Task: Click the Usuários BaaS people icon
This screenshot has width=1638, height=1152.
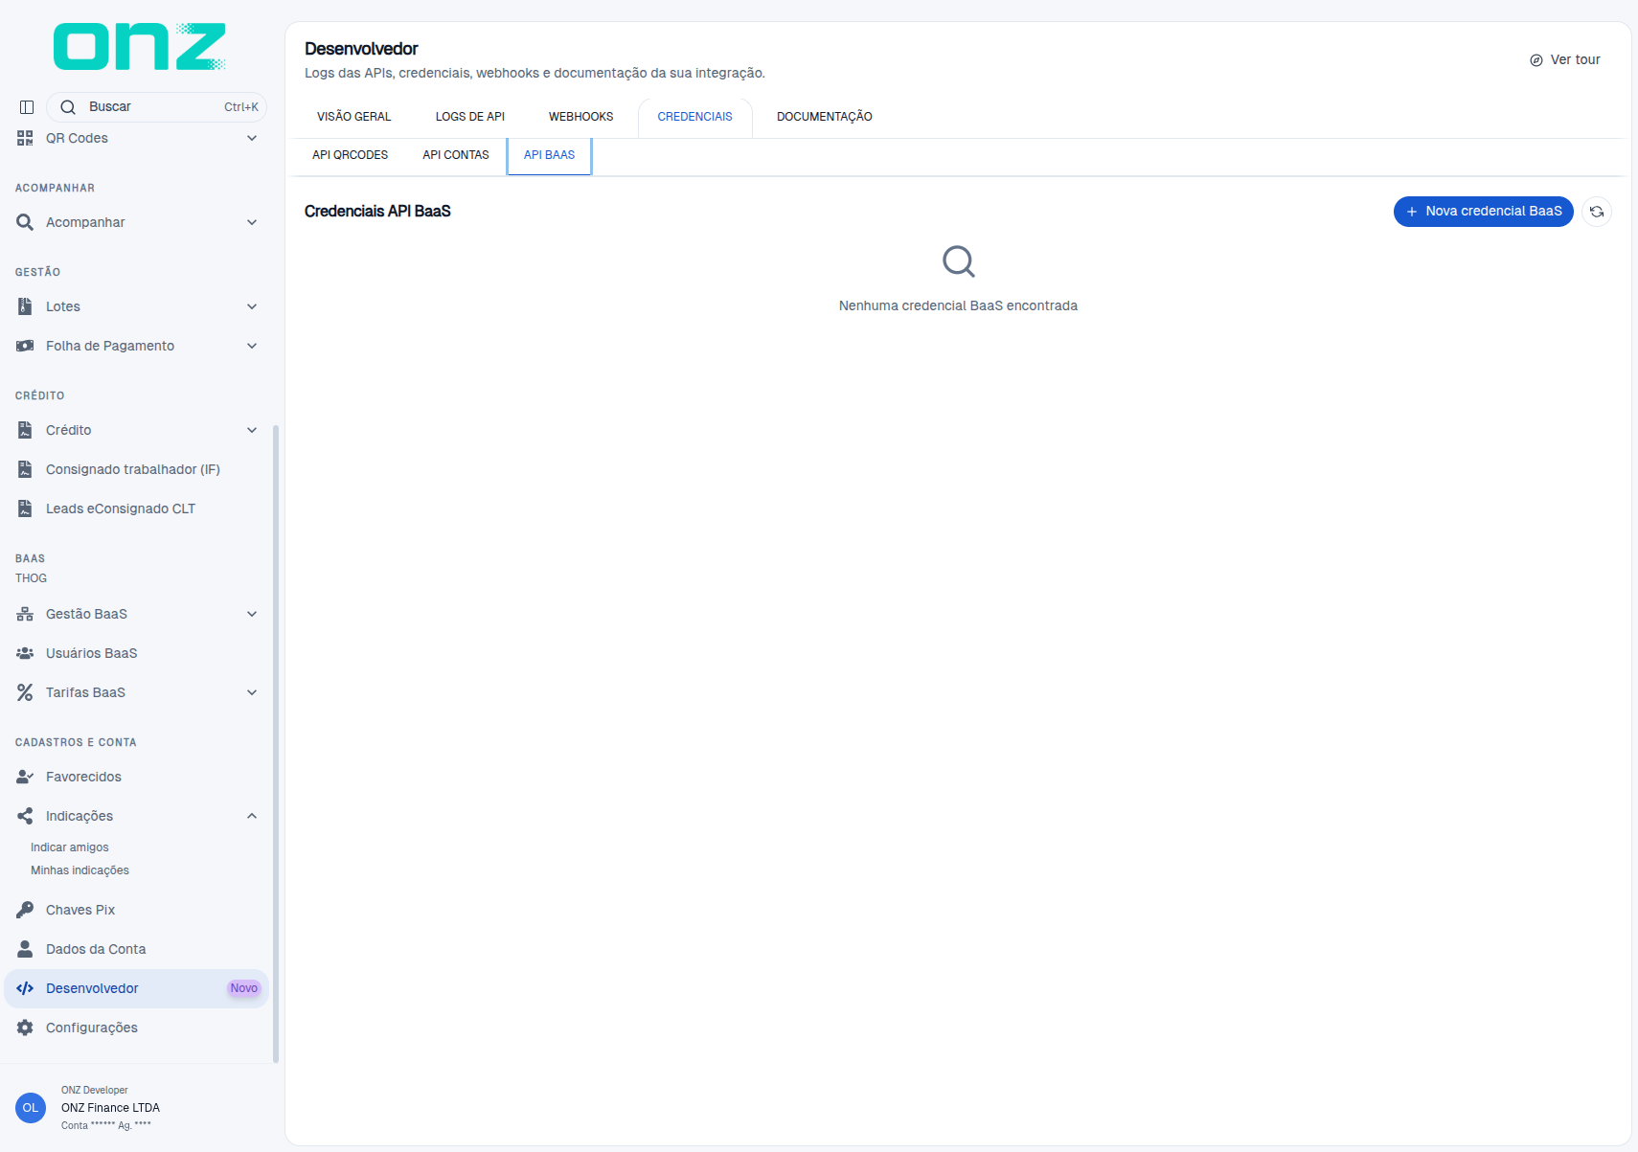Action: [25, 653]
